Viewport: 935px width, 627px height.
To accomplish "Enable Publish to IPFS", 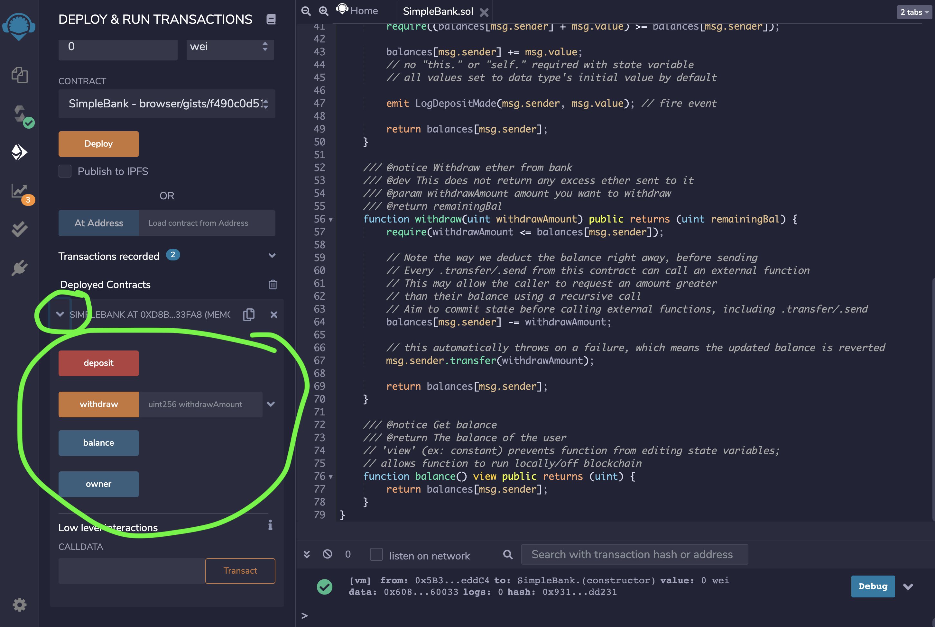I will pyautogui.click(x=65, y=171).
